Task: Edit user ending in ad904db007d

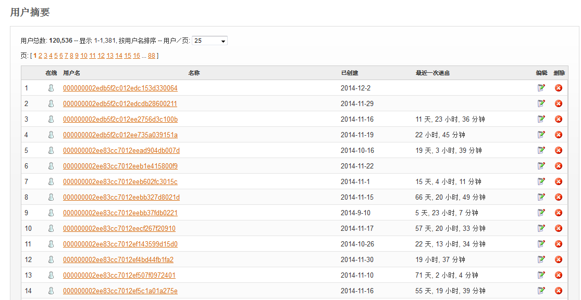Action: pos(541,150)
